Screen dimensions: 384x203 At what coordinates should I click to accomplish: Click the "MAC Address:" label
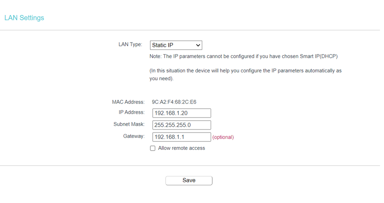(x=128, y=102)
